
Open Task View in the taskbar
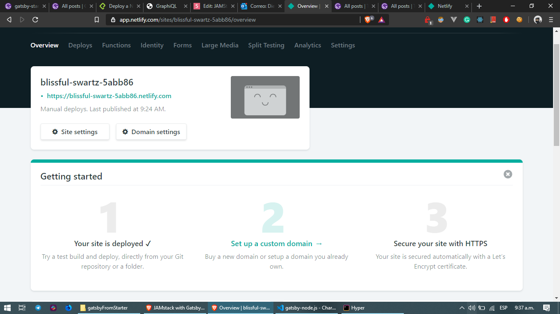[x=22, y=308]
